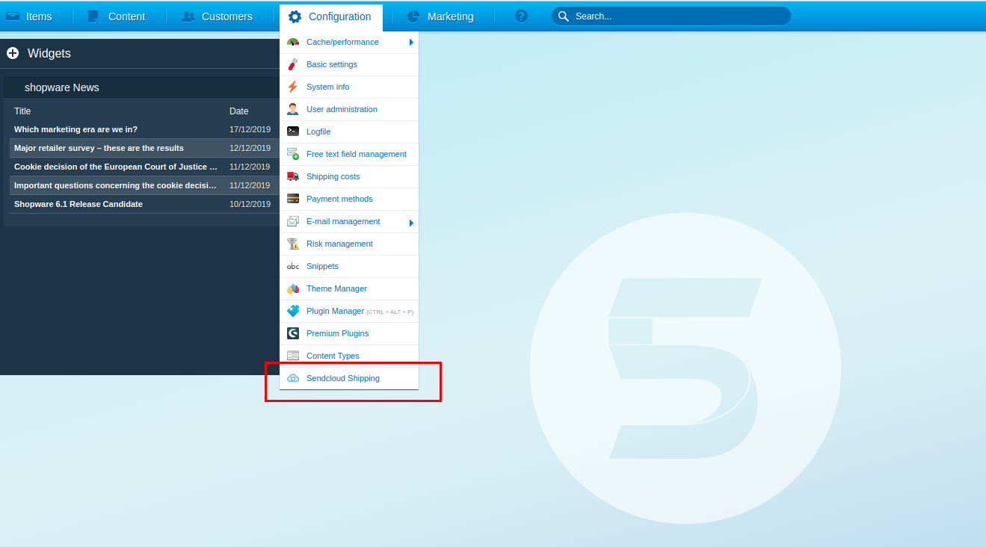Image resolution: width=986 pixels, height=547 pixels.
Task: Click the Widgets plus icon
Action: click(x=13, y=53)
